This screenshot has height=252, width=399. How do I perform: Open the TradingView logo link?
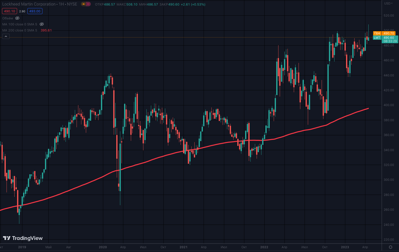23,238
